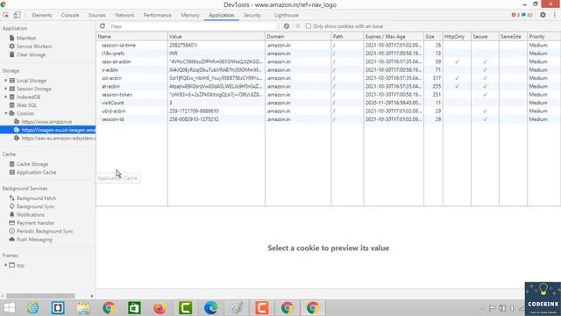Image resolution: width=561 pixels, height=316 pixels.
Task: Switch to the Sources tab
Action: (97, 15)
